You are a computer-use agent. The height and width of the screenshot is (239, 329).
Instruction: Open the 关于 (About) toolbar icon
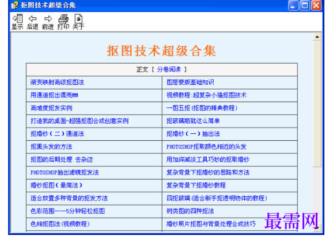(x=78, y=22)
